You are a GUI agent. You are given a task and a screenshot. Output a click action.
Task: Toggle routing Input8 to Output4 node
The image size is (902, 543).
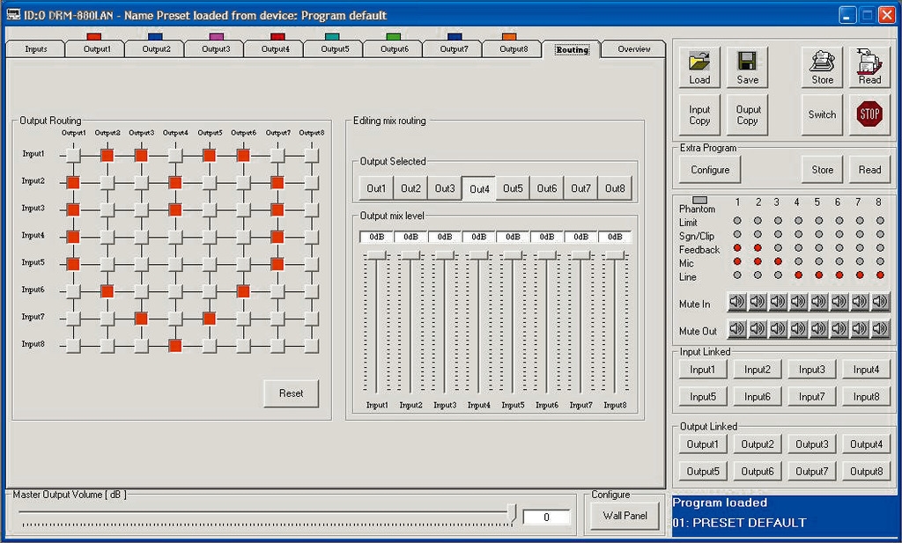(175, 345)
